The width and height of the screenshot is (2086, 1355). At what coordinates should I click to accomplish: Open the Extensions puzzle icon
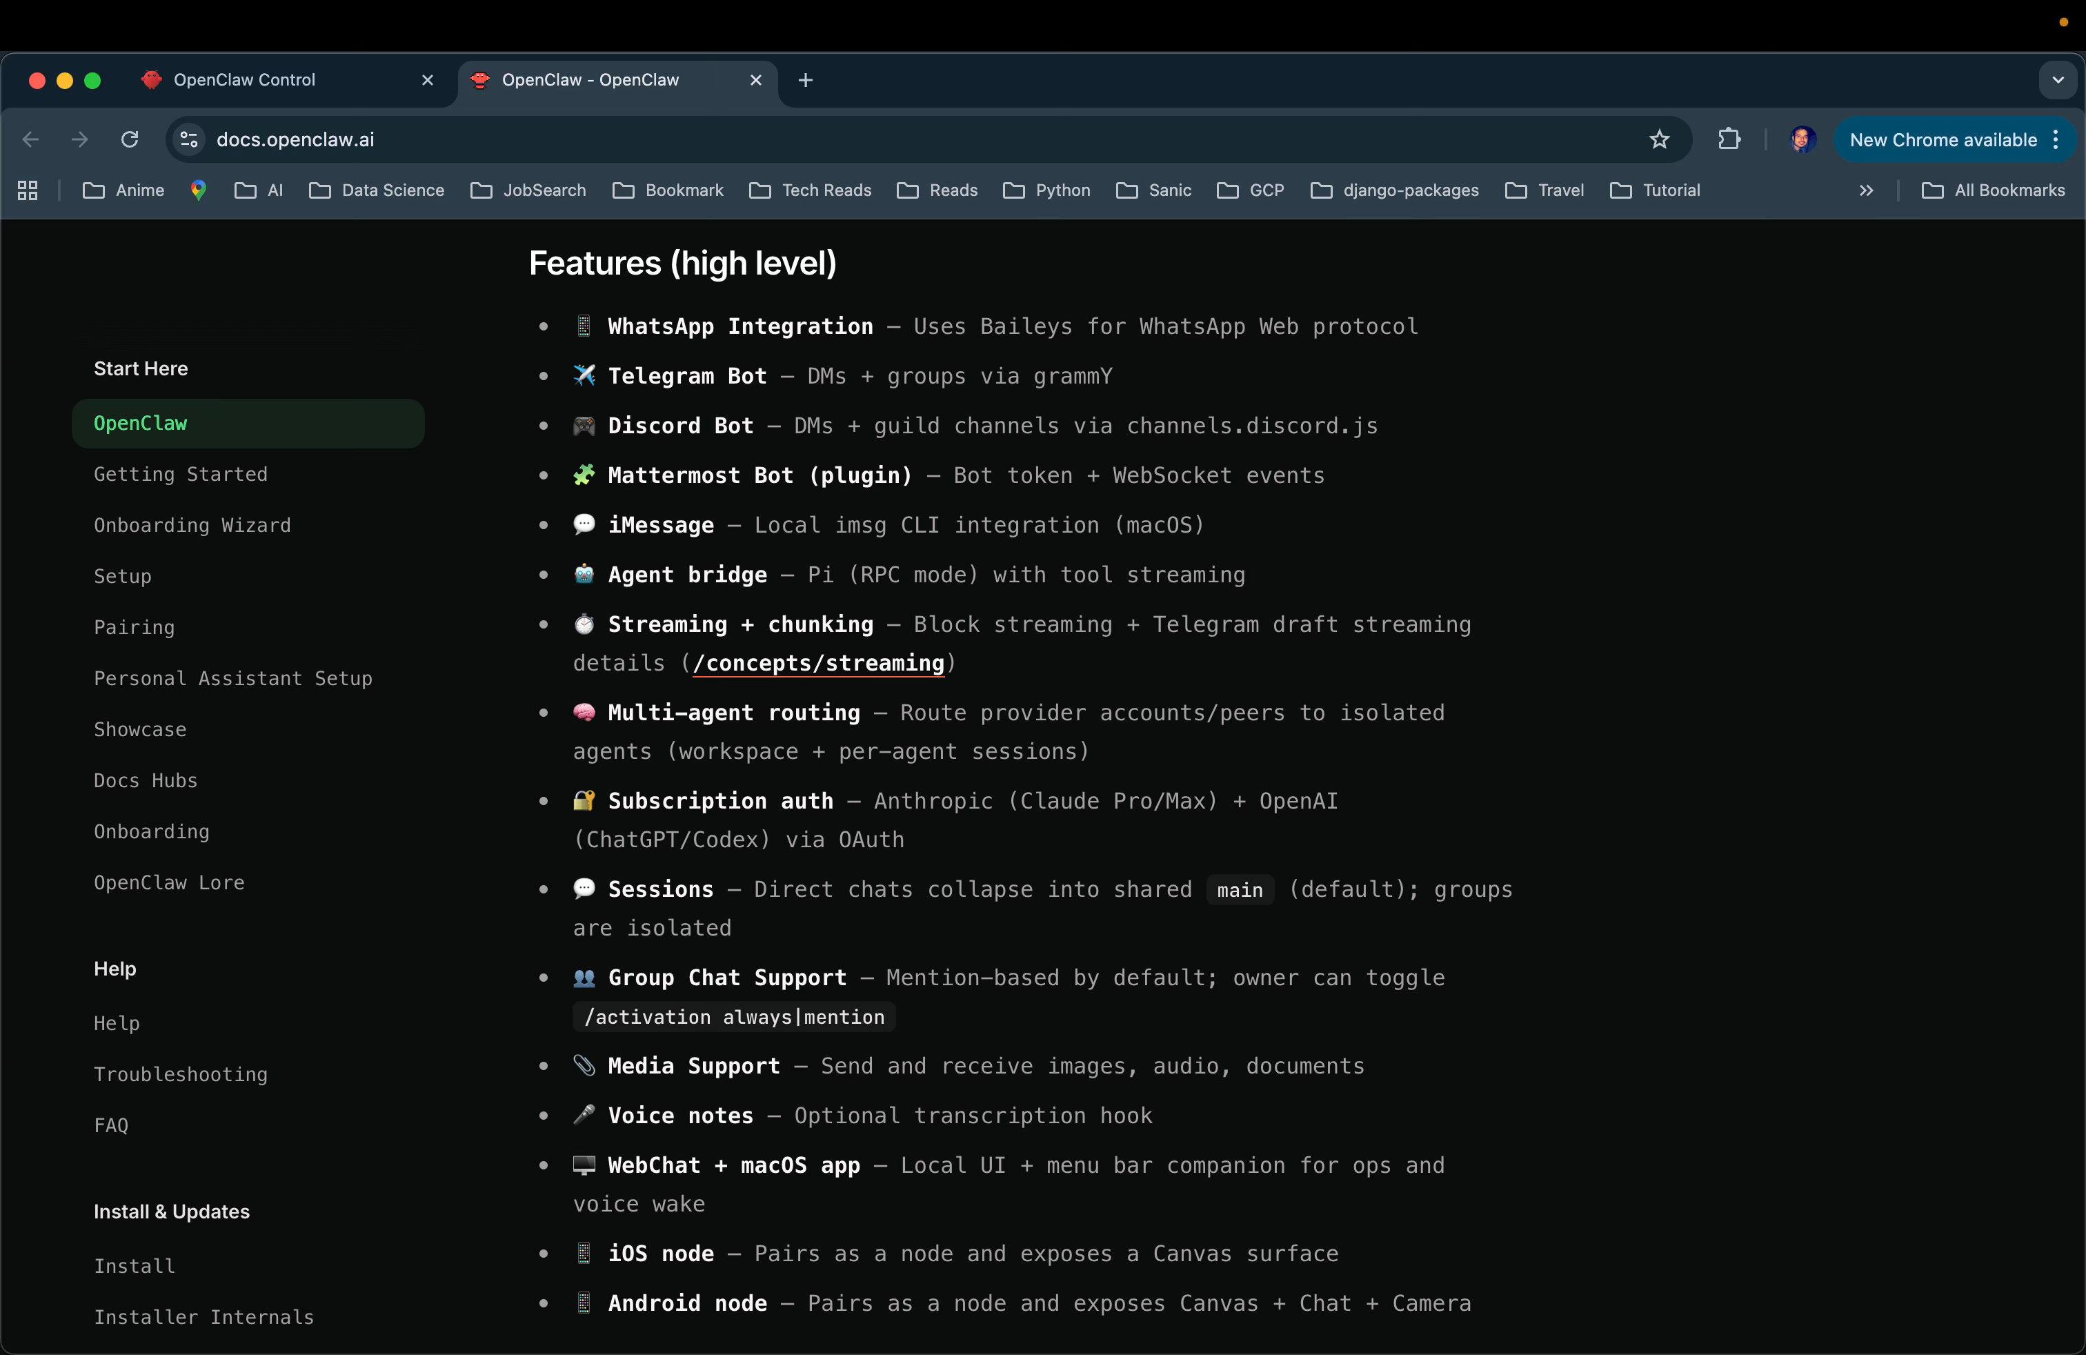tap(1729, 139)
